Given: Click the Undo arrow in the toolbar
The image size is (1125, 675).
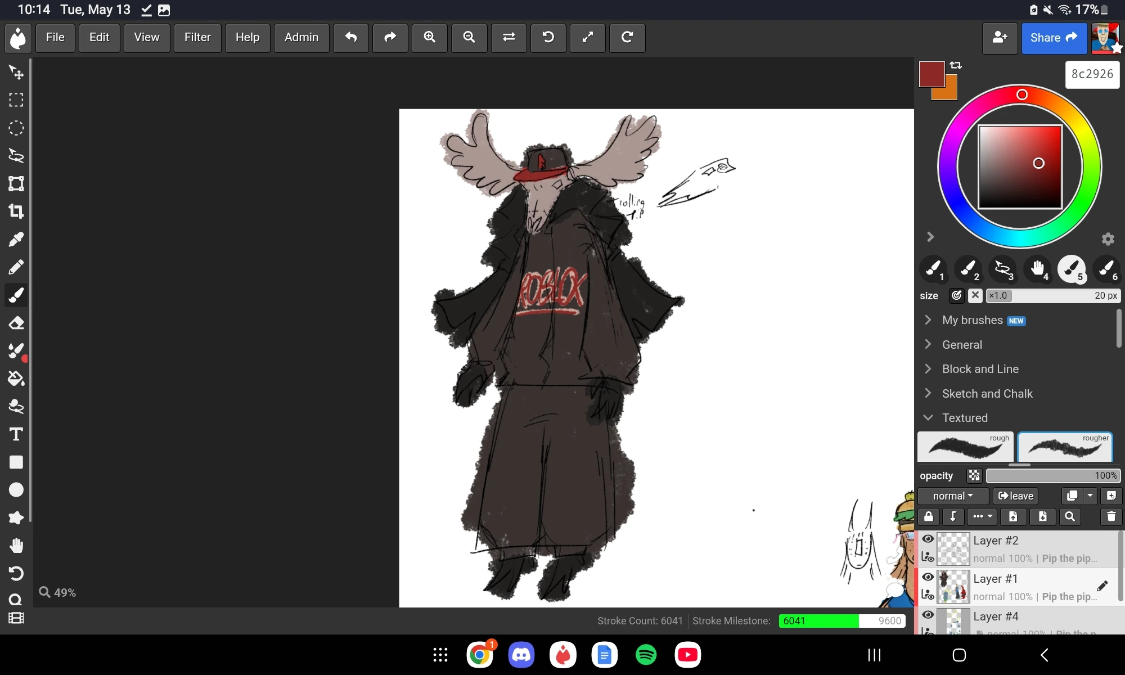Looking at the screenshot, I should tap(350, 38).
